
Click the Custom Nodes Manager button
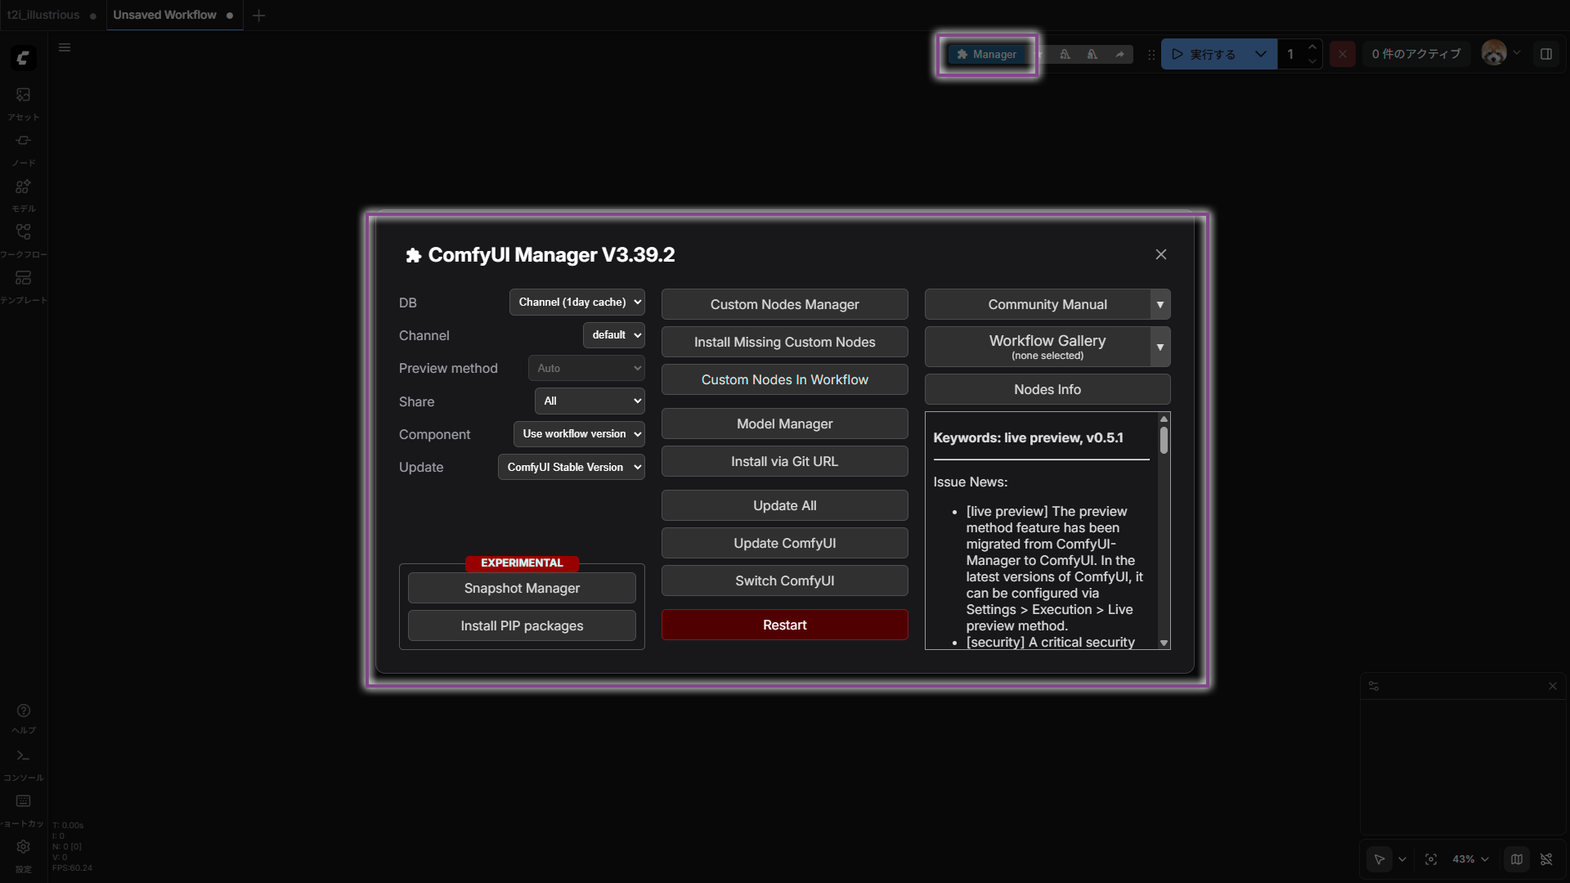(784, 304)
